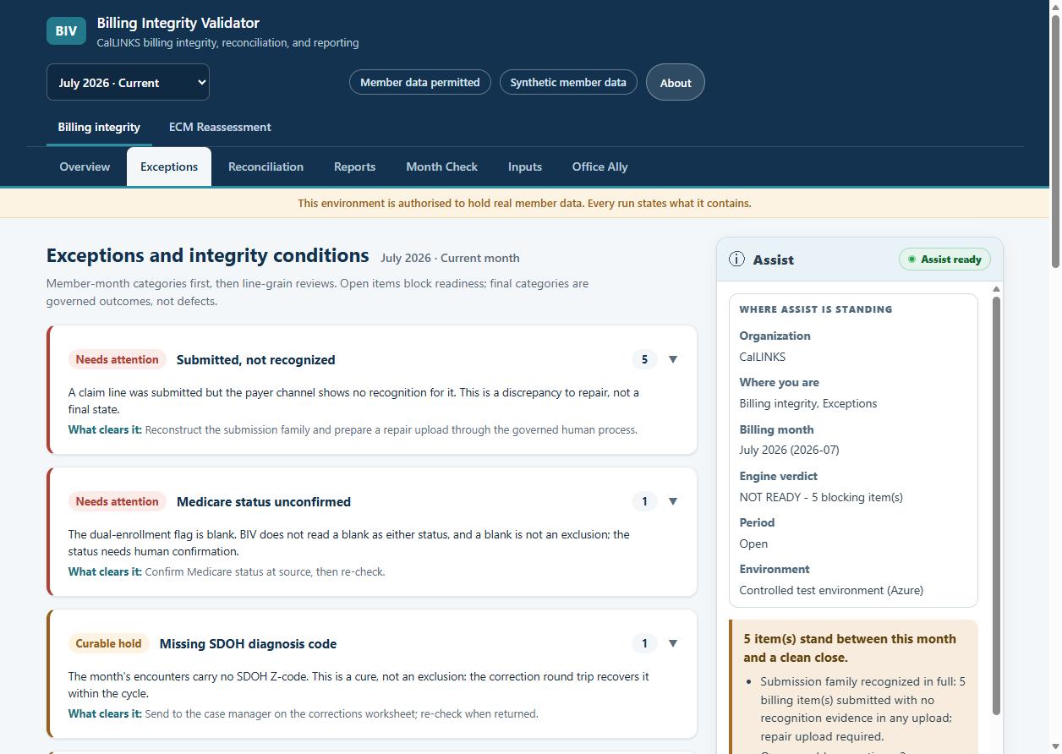
Task: Click the Missing SDOH diagnosis code title
Action: (x=248, y=643)
